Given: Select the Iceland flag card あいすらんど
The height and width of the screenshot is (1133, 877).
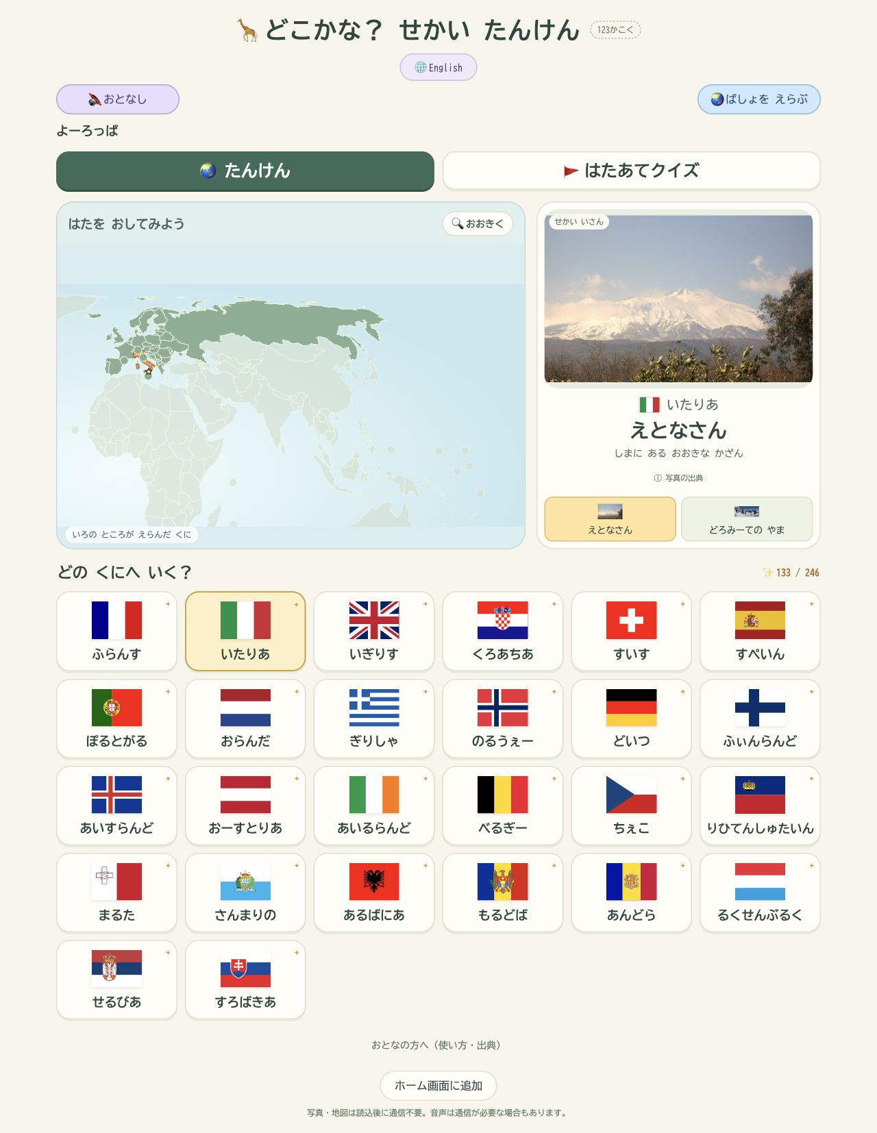Looking at the screenshot, I should click(116, 806).
